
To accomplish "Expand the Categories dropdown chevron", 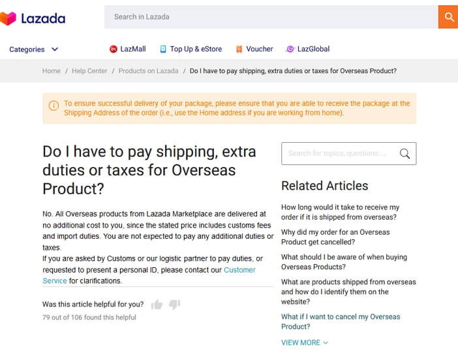I will (x=55, y=49).
